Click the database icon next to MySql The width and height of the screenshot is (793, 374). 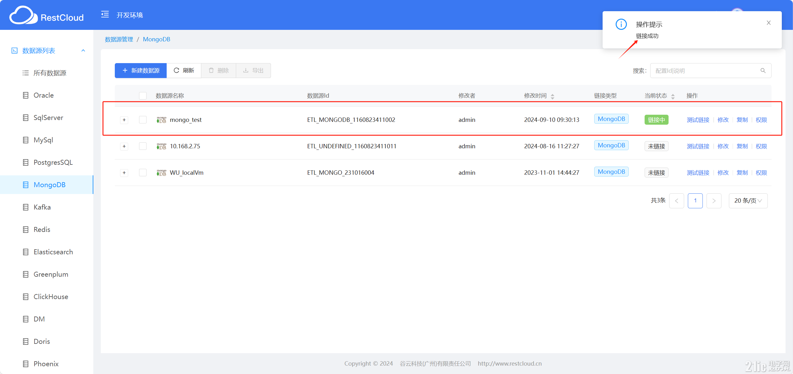[x=26, y=140]
